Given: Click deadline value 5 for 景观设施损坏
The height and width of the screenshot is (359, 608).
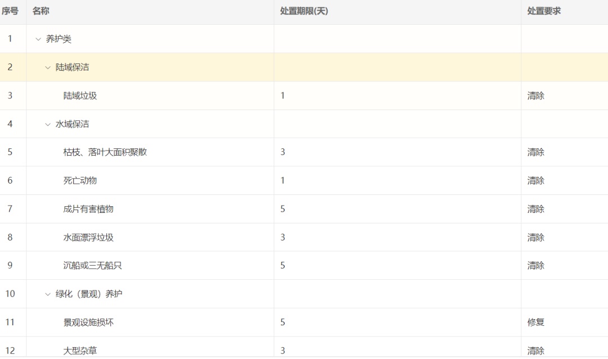Looking at the screenshot, I should (x=283, y=322).
